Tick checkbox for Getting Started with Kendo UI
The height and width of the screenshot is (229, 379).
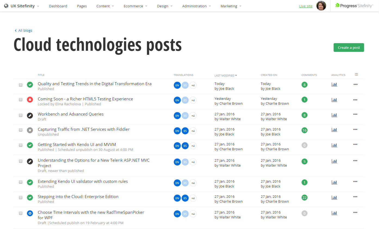click(21, 145)
